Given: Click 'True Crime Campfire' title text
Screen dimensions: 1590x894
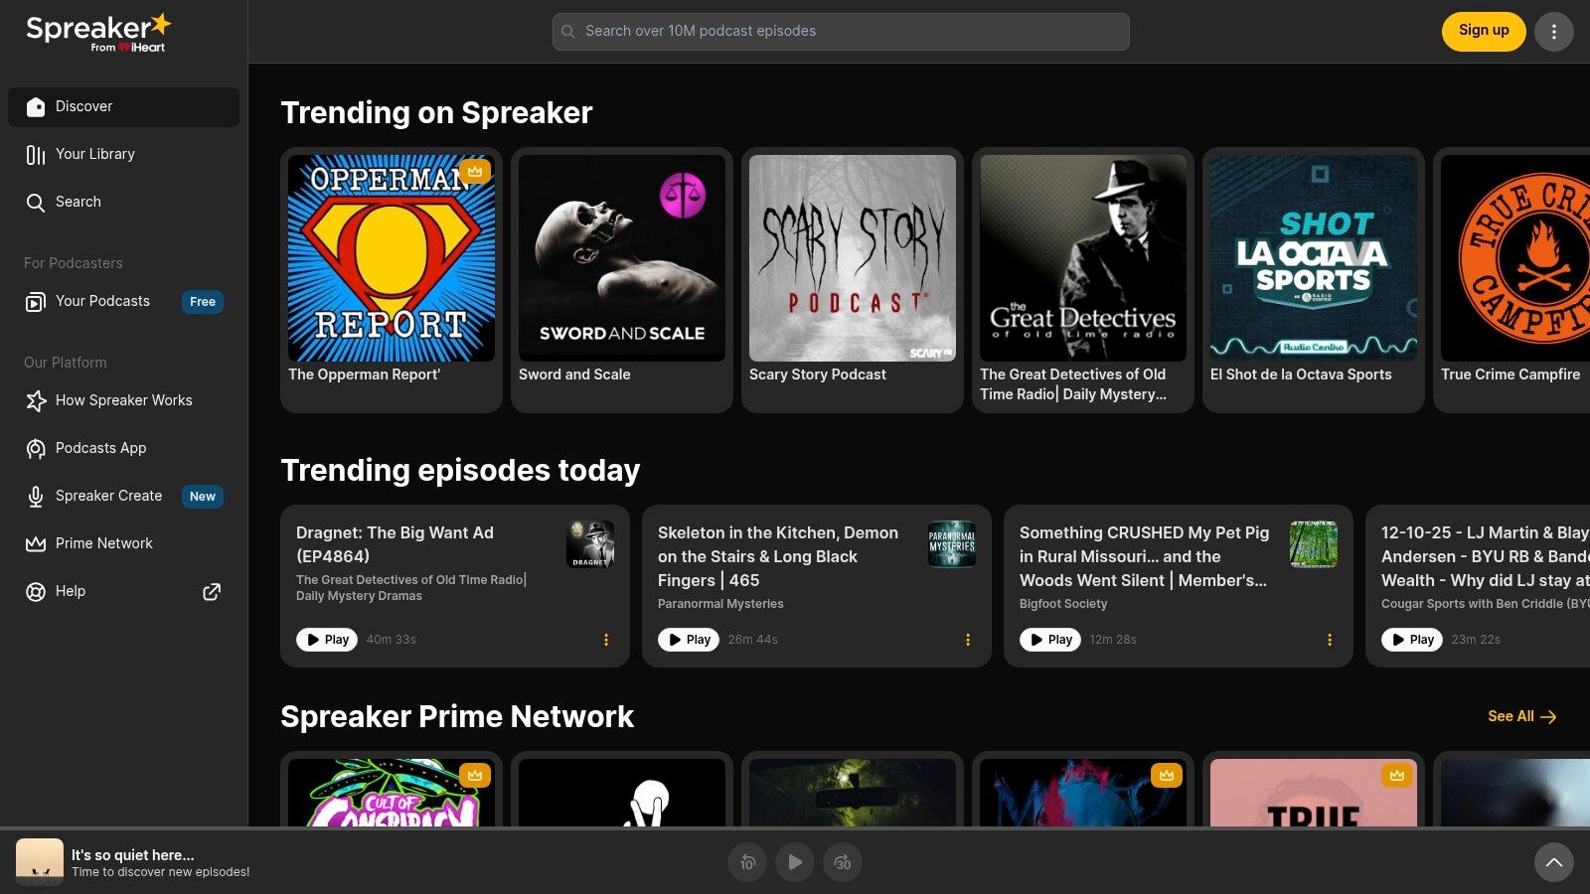Looking at the screenshot, I should pos(1510,374).
